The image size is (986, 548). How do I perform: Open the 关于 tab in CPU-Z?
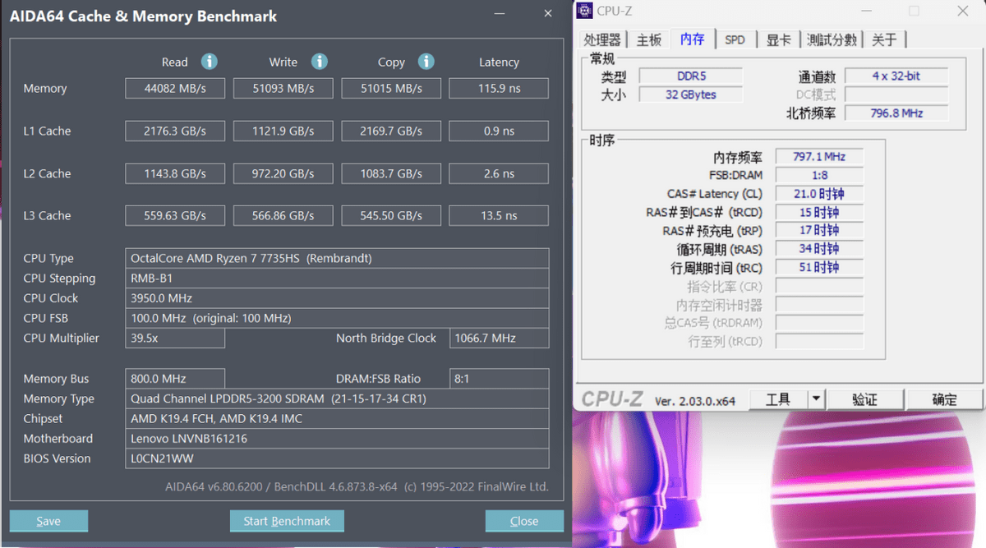pos(885,39)
